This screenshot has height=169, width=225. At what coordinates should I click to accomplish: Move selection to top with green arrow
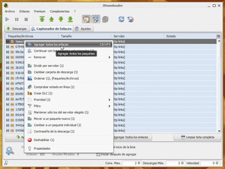42,19
